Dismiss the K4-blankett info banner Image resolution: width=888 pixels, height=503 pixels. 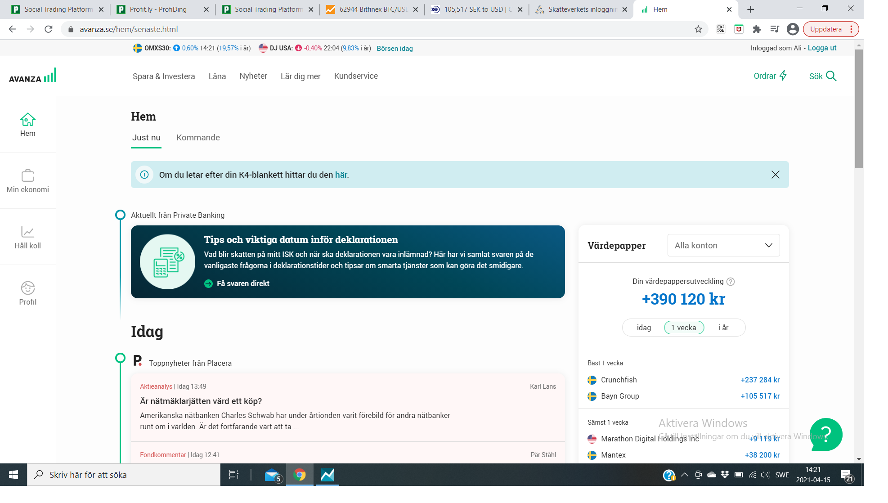(x=775, y=175)
